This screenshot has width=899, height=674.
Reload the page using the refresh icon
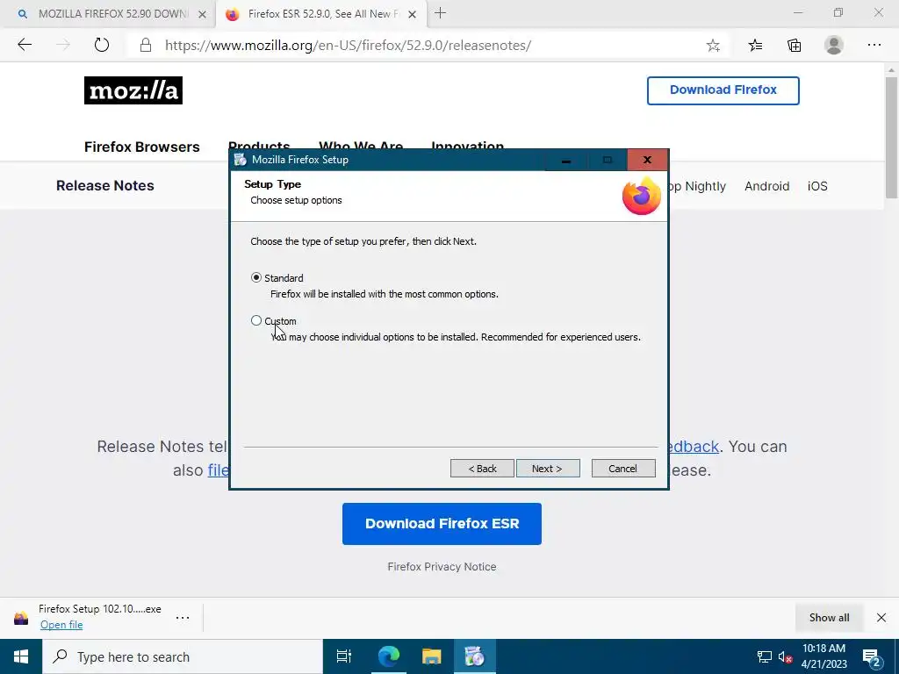tap(102, 45)
